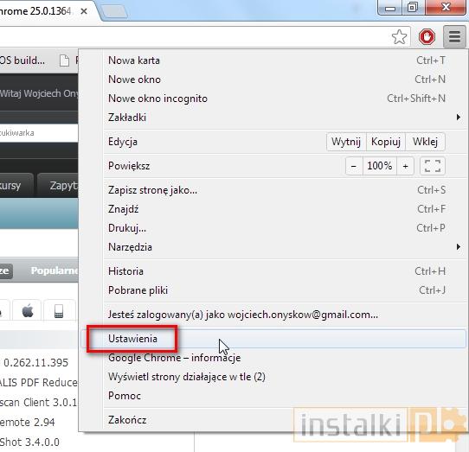Screen dimensions: 469x452
Task: Click the search field on the webpage
Action: coord(39,133)
